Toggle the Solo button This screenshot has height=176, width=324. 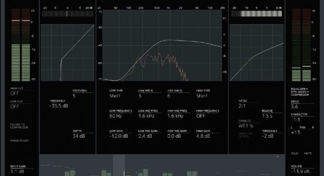294,153
